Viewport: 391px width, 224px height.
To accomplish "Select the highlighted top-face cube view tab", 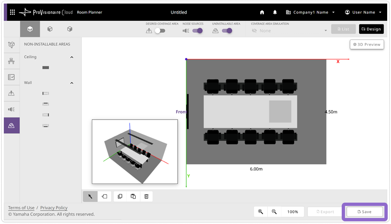I will click(30, 29).
